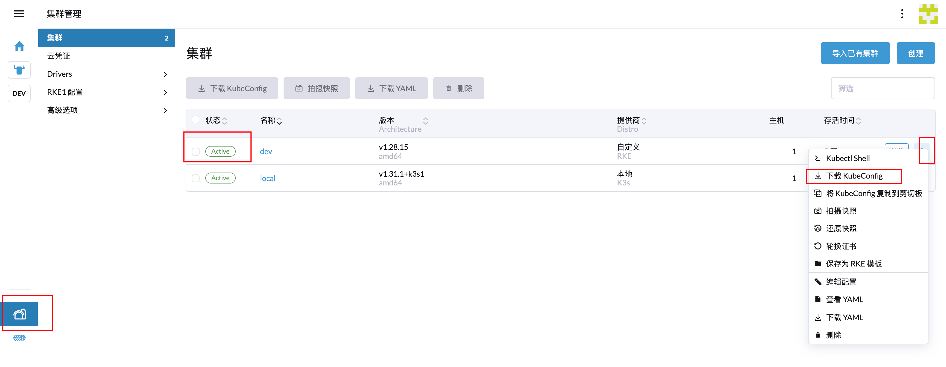The image size is (946, 367).
Task: Open the DEV cluster shortcut
Action: click(19, 93)
